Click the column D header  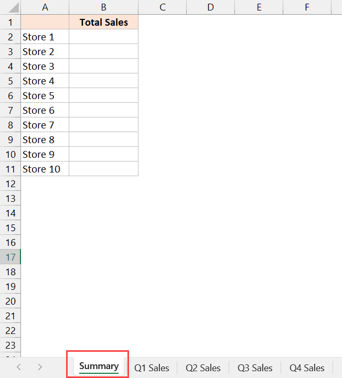(x=210, y=7)
